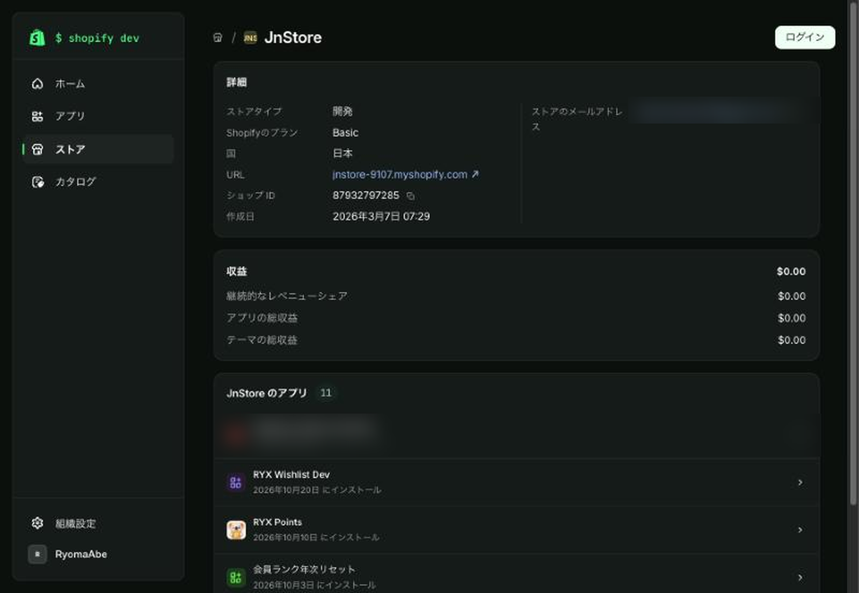Click the Shopify bag logo icon

pos(37,38)
